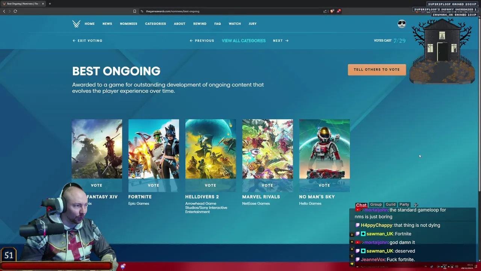Open the About menu item
481x271 pixels.
click(180, 24)
